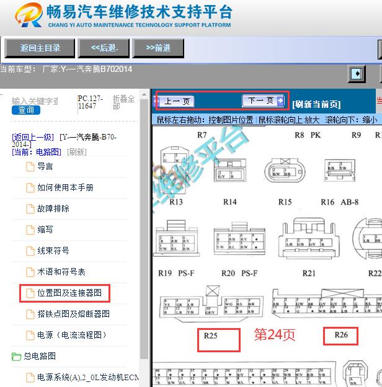Open the 故障排除 entry

(53, 209)
